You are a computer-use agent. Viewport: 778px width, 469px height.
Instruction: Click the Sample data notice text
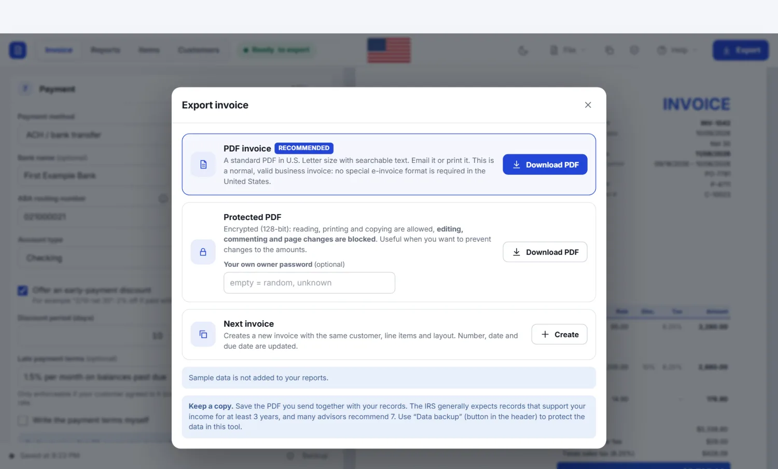258,378
